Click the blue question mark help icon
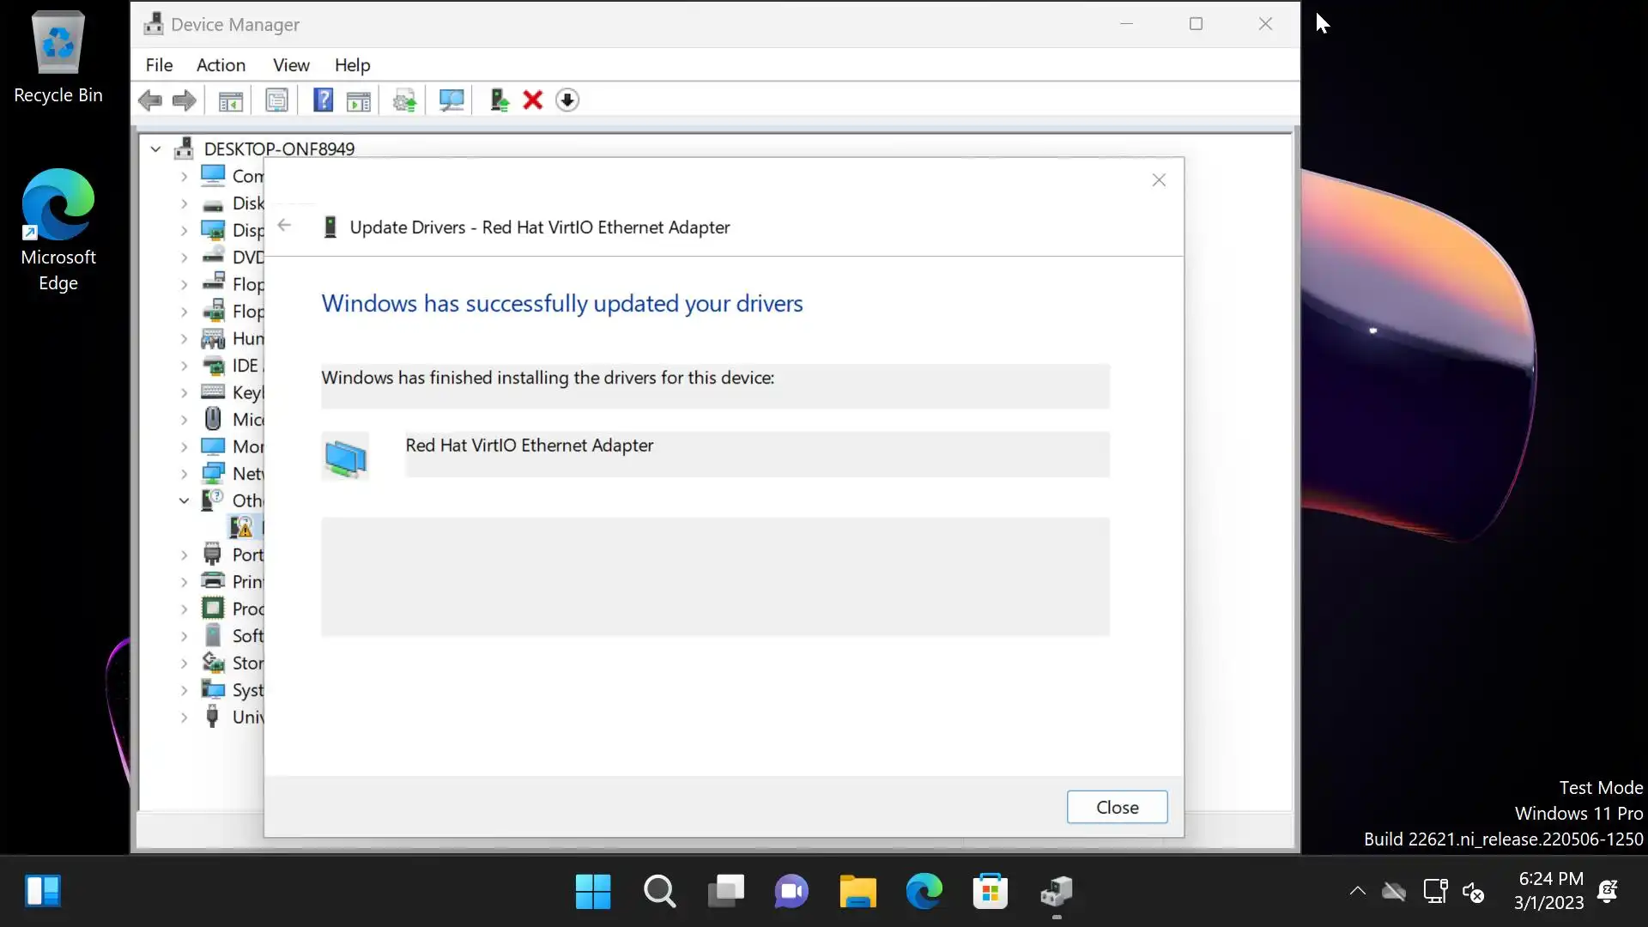This screenshot has height=927, width=1648. 323,100
